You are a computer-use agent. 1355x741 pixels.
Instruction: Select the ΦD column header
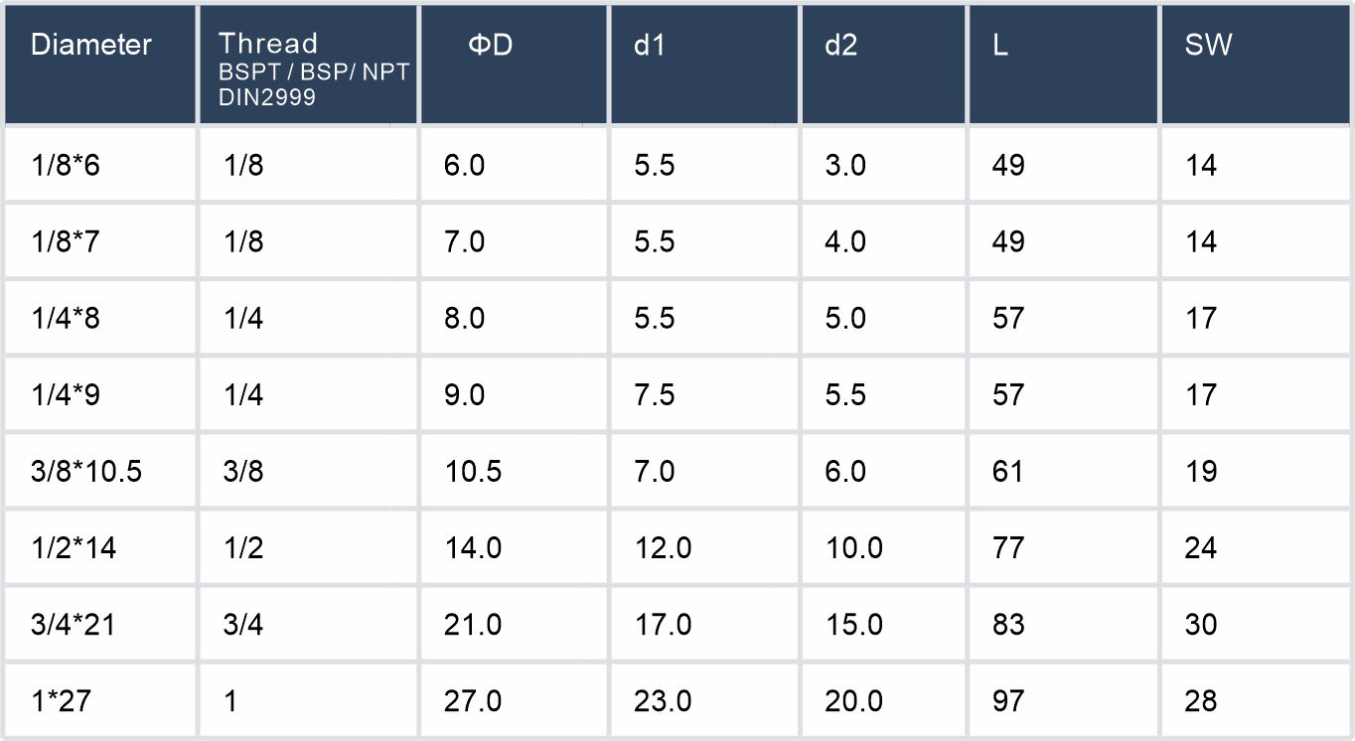tap(490, 46)
